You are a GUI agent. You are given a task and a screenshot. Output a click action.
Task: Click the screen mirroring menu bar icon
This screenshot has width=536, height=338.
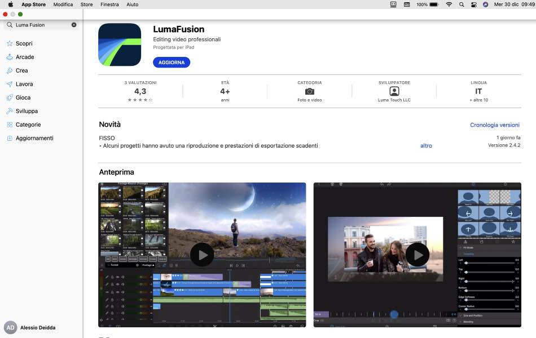tap(393, 5)
